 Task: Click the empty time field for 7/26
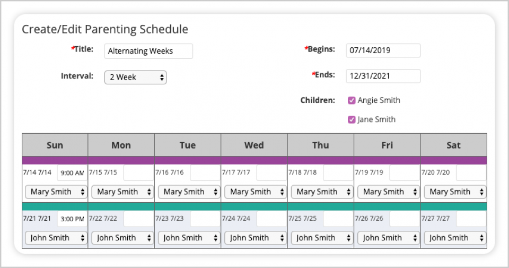click(405, 219)
